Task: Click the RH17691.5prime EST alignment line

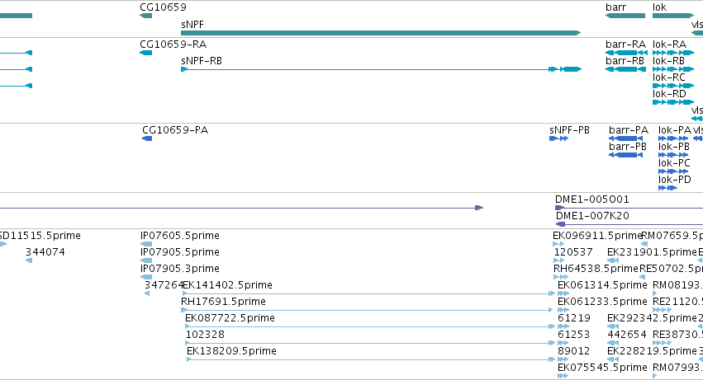Action: pyautogui.click(x=367, y=310)
